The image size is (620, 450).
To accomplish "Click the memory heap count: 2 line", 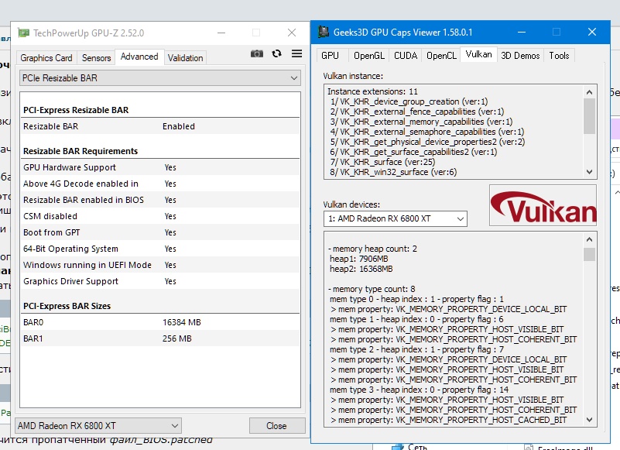I will click(372, 249).
